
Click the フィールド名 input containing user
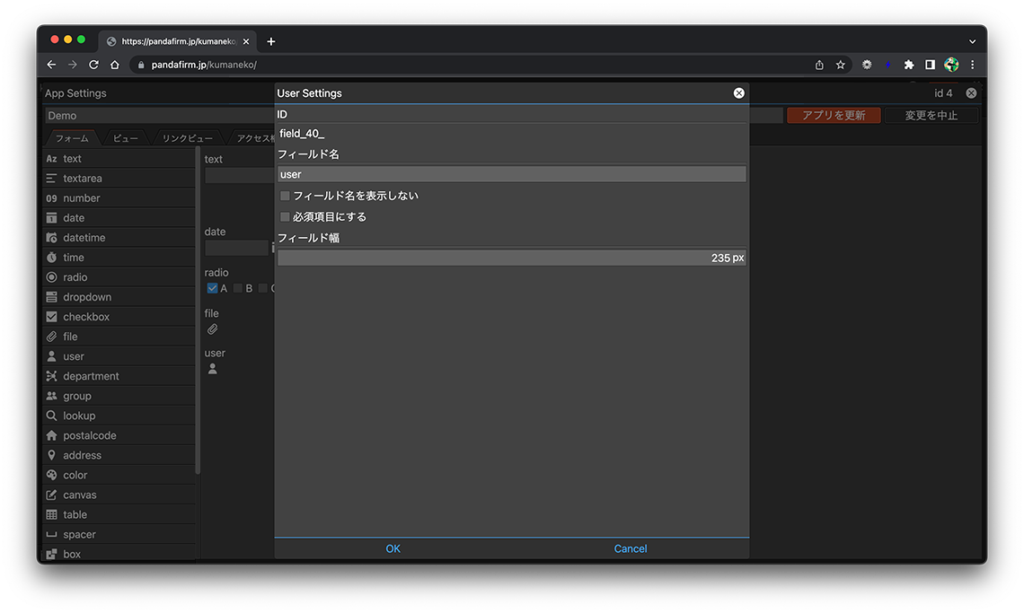click(x=511, y=174)
